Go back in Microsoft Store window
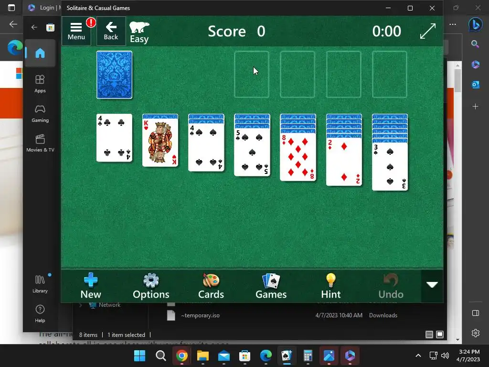The height and width of the screenshot is (367, 489). (x=34, y=27)
